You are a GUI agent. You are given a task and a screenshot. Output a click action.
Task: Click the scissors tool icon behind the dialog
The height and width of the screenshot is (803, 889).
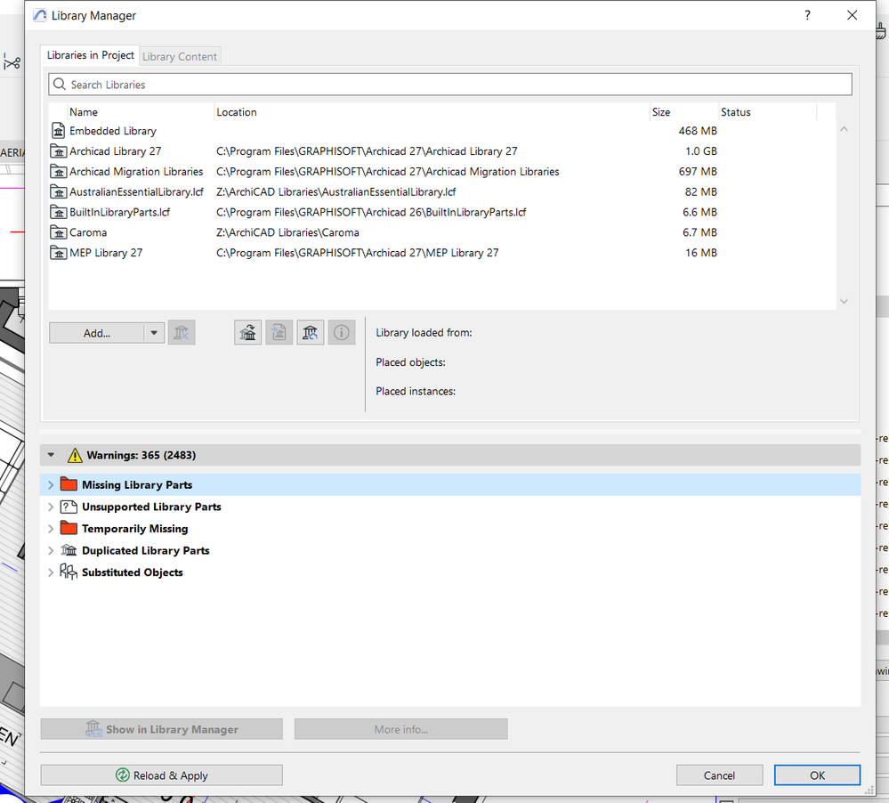point(12,61)
